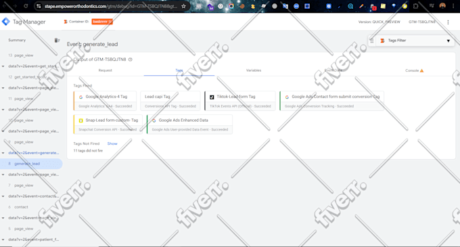Open the Google Ads Enhanced Data card

[x=189, y=125]
